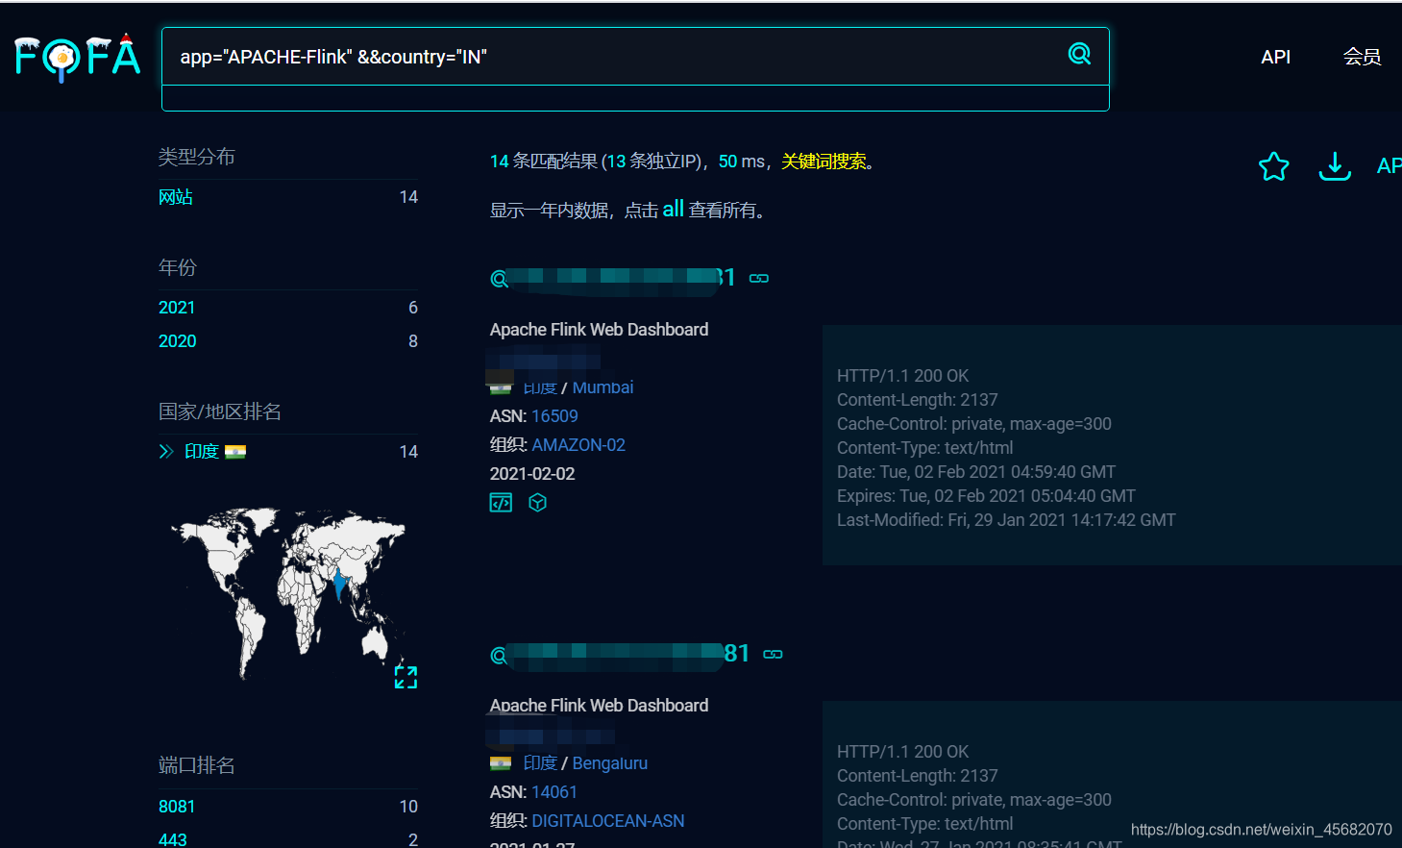Click the FOFA logo

click(x=78, y=57)
